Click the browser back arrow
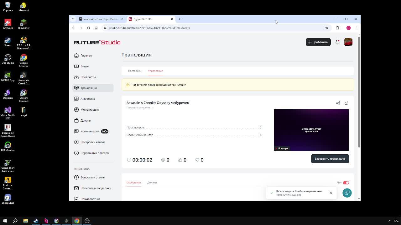The width and height of the screenshot is (401, 225). tap(74, 28)
